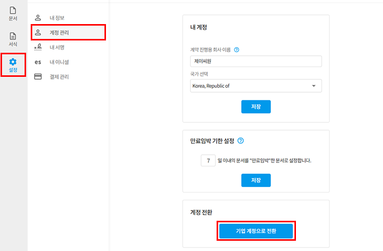Open 결제 관리 menu item
The image size is (383, 251).
pos(59,77)
